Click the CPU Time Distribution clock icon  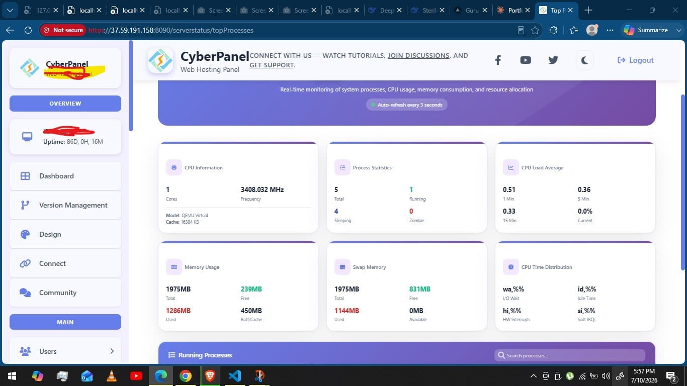511,267
